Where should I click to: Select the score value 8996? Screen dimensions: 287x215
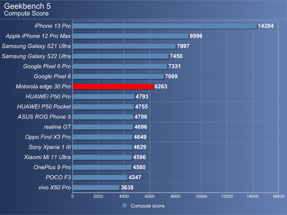tap(196, 36)
